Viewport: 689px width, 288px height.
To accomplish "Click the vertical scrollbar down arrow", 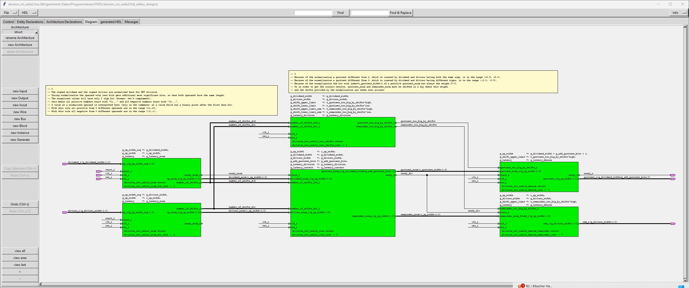I will [685, 280].
